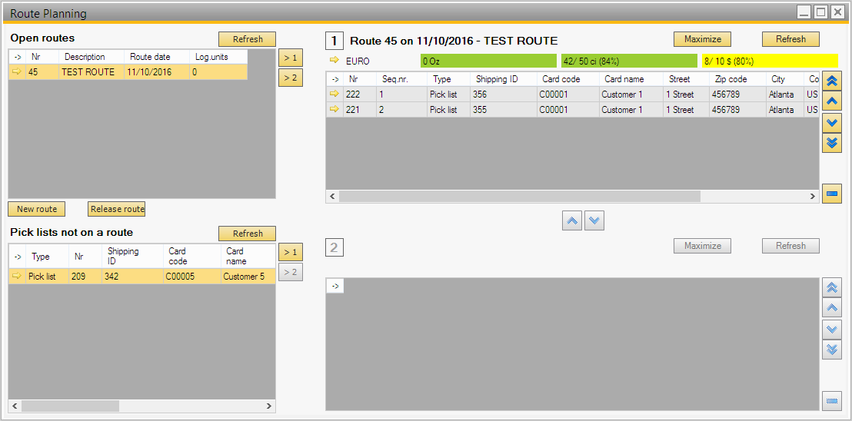Viewport: 852px width, 421px height.
Task: Add pick list to route 1
Action: pos(290,252)
